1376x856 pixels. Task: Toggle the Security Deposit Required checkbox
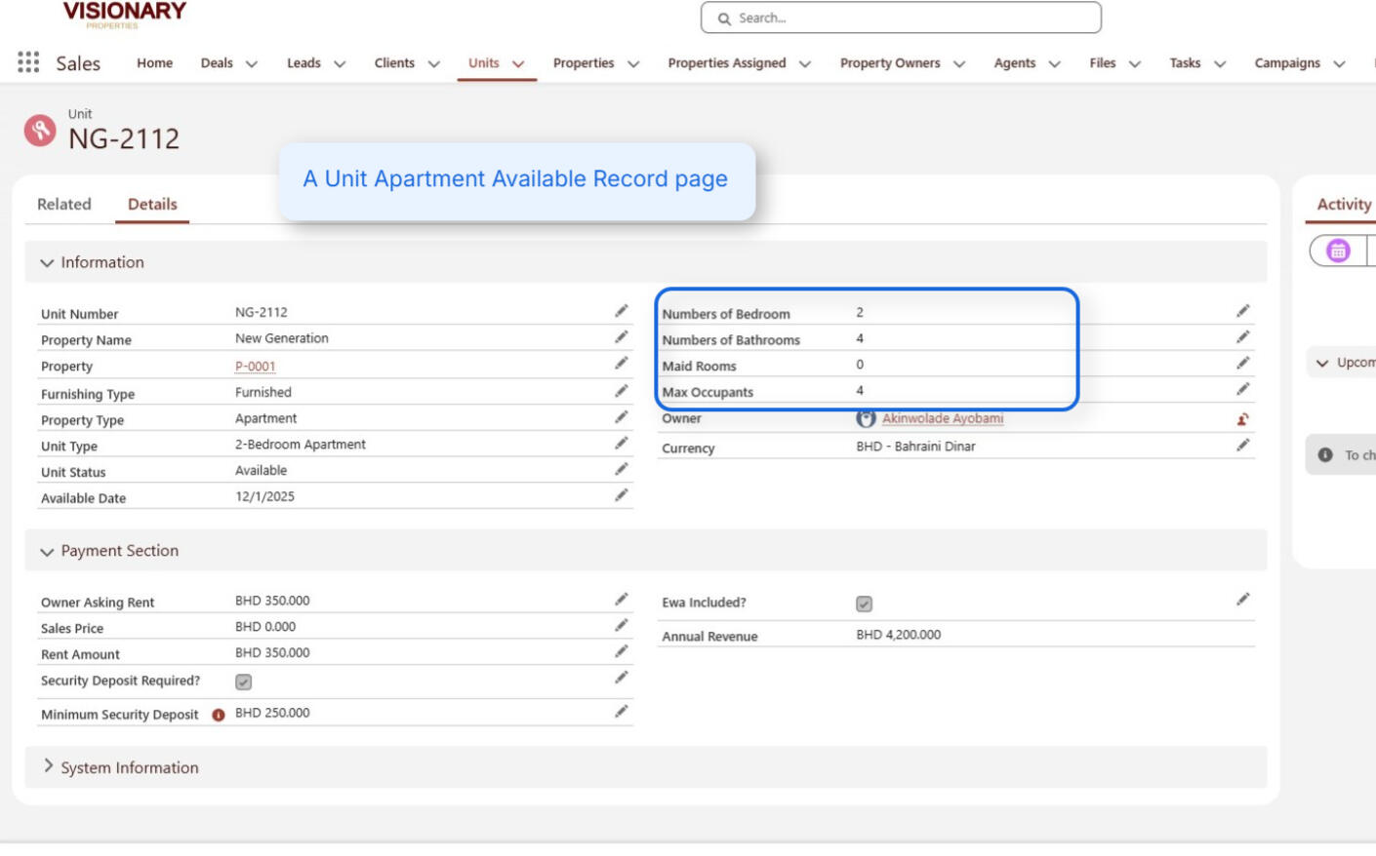click(244, 682)
